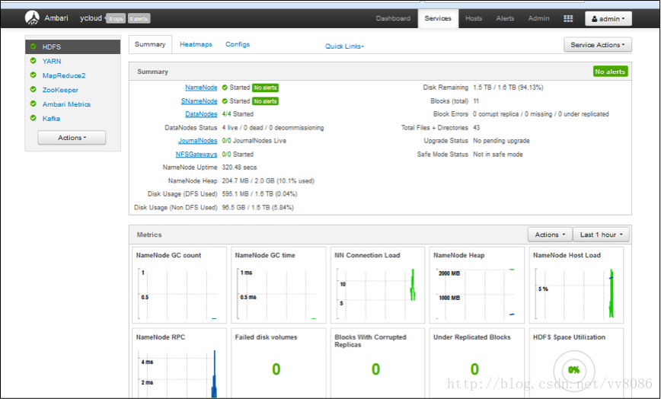Switch to the Configs tab
This screenshot has height=399, width=661.
point(238,44)
